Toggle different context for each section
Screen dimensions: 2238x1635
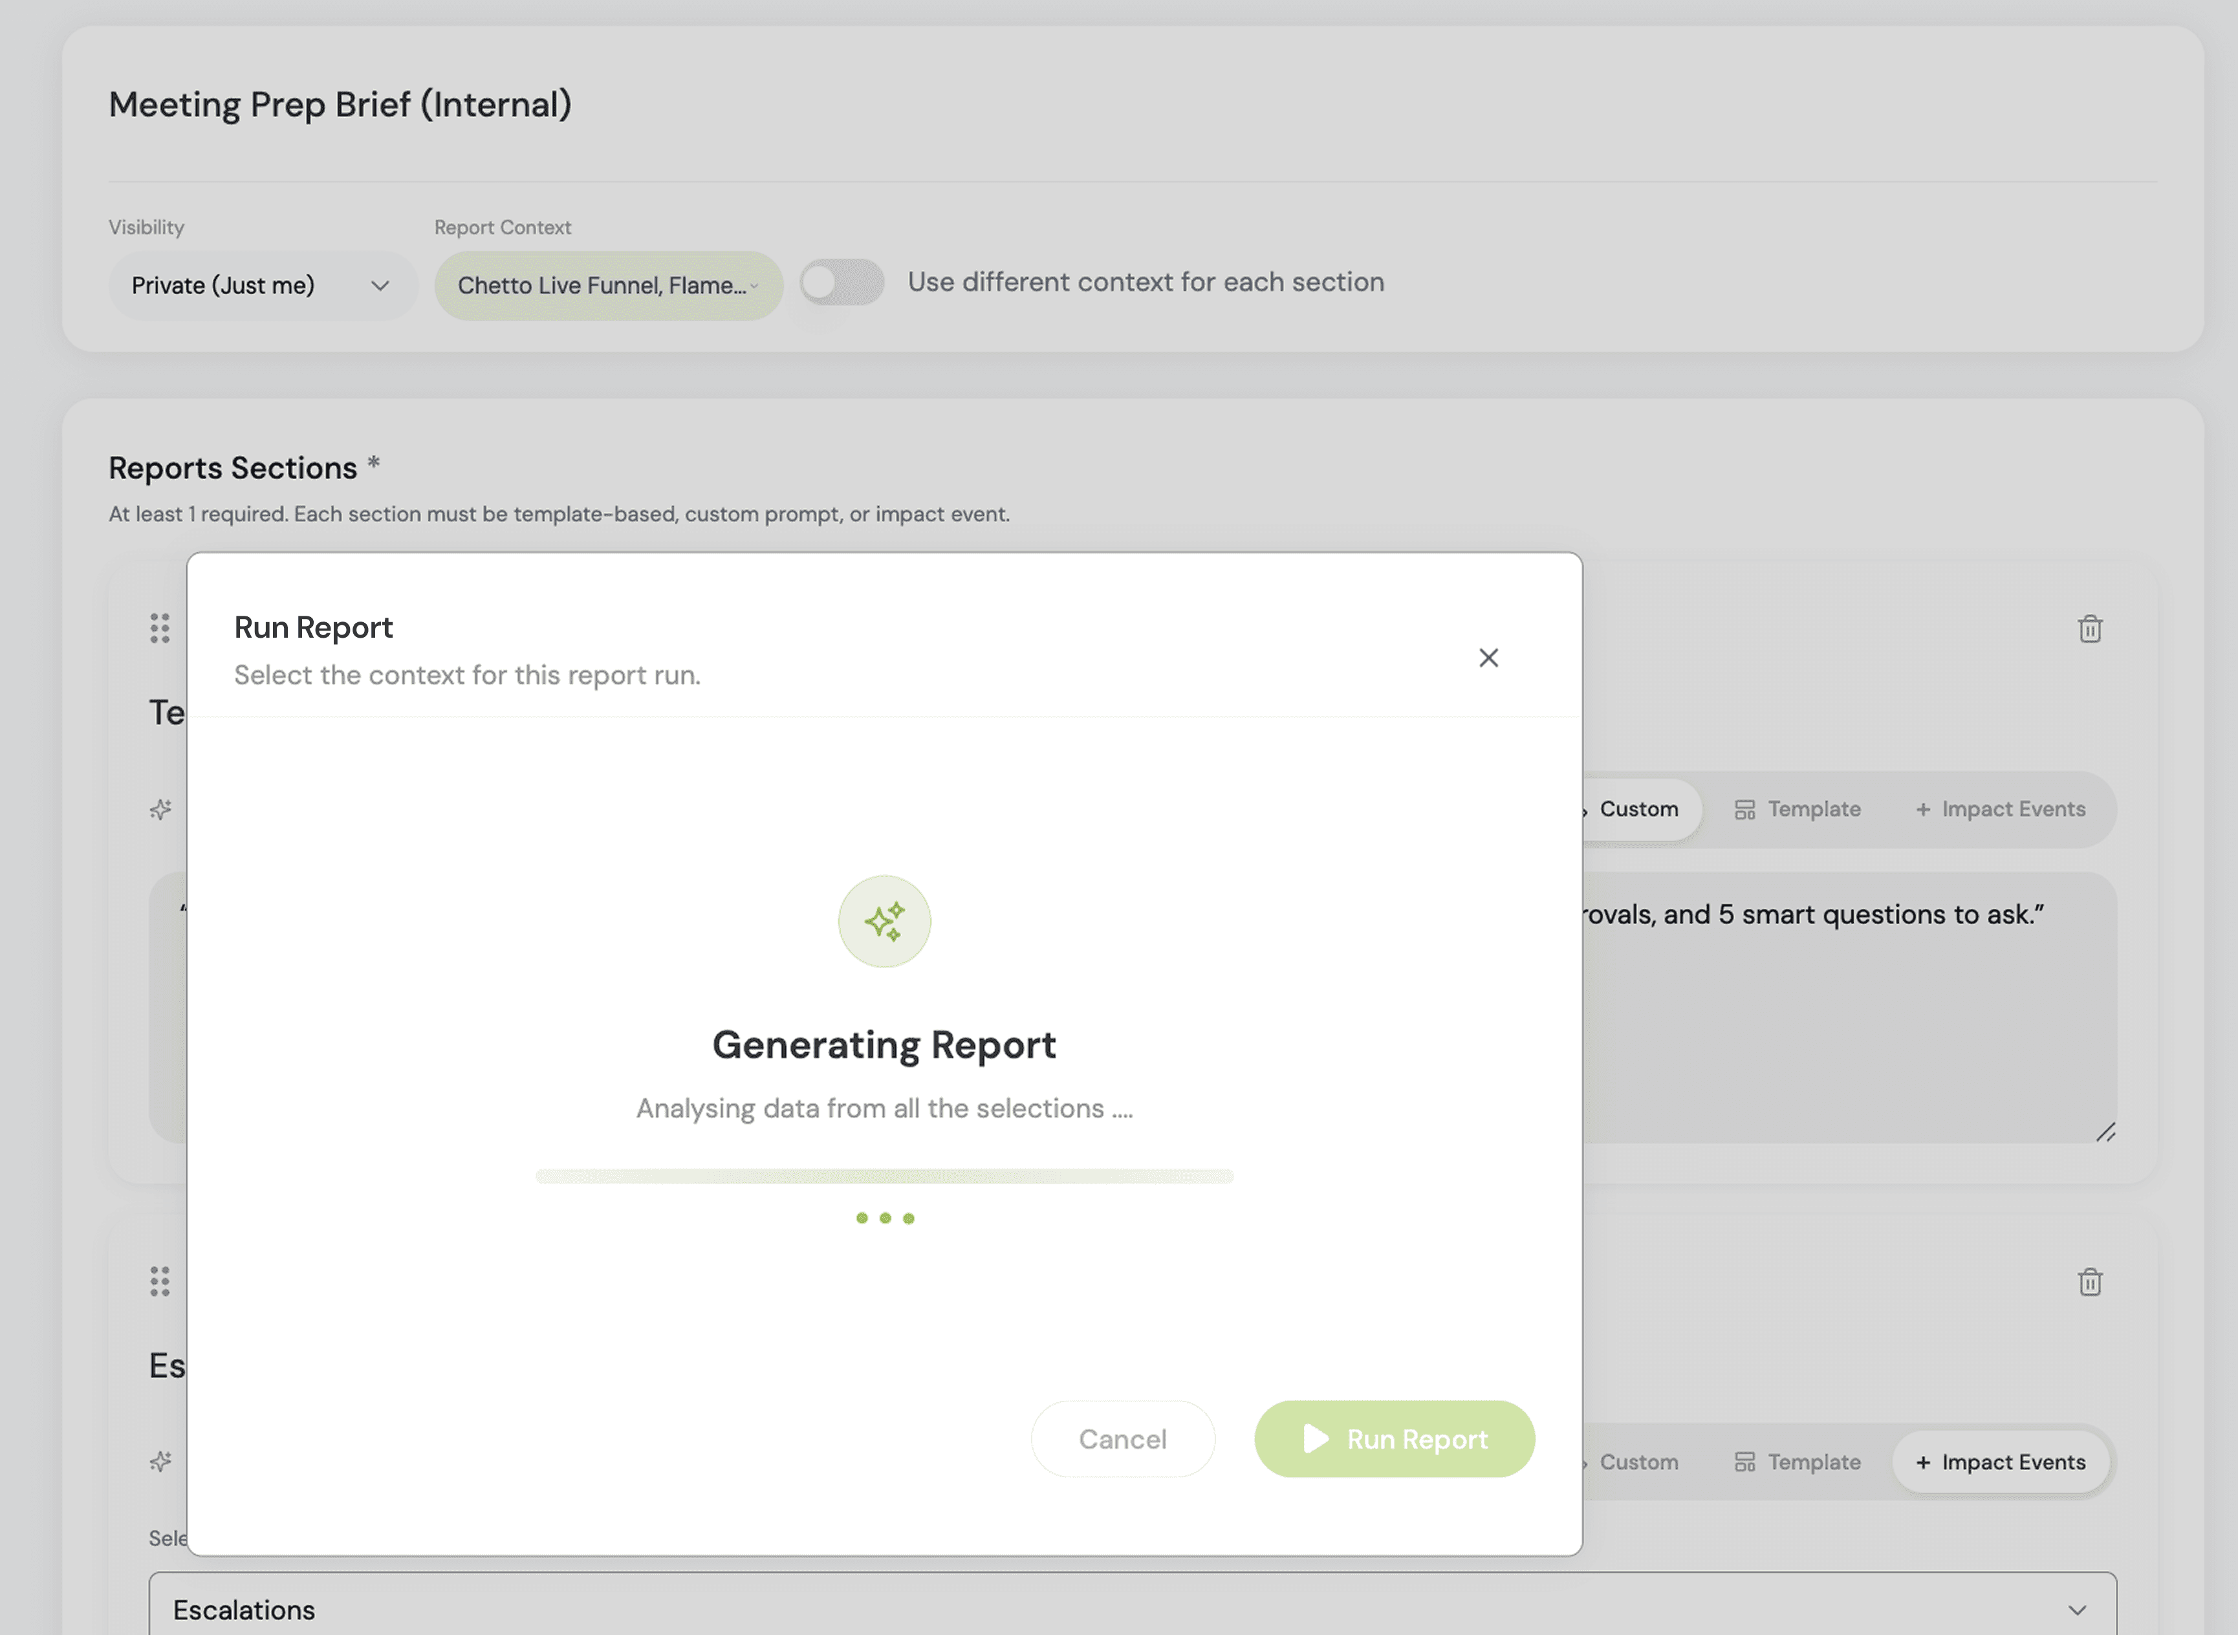click(x=842, y=283)
